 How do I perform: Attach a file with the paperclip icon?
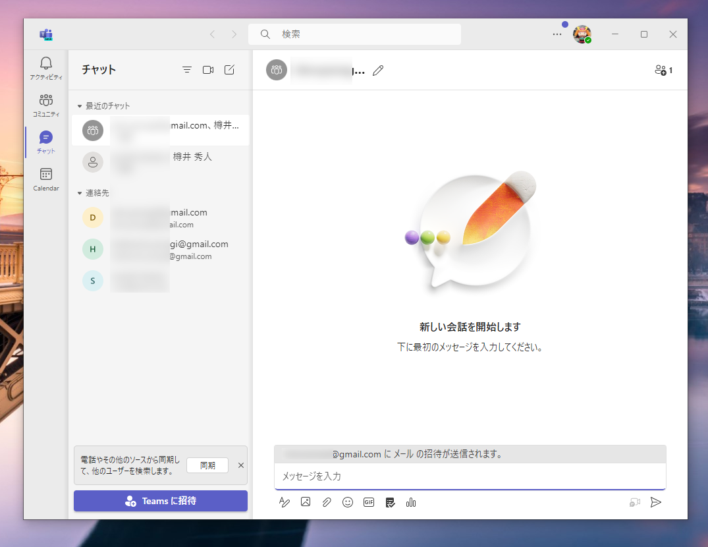pyautogui.click(x=327, y=502)
